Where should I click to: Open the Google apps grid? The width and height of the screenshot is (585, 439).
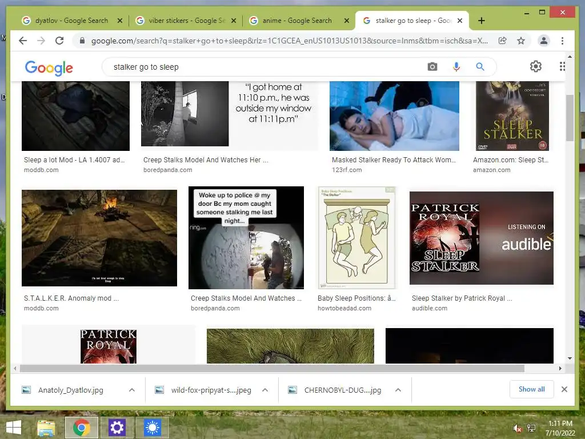click(562, 66)
